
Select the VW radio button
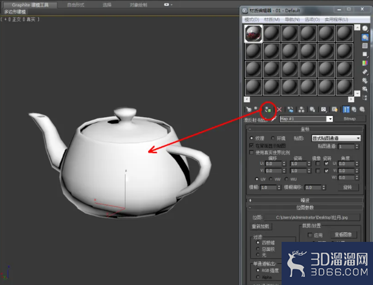(271, 179)
